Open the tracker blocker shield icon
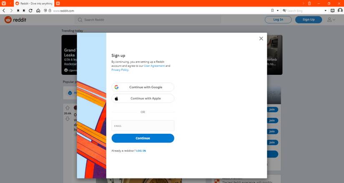The width and height of the screenshot is (344, 183). pos(45,10)
